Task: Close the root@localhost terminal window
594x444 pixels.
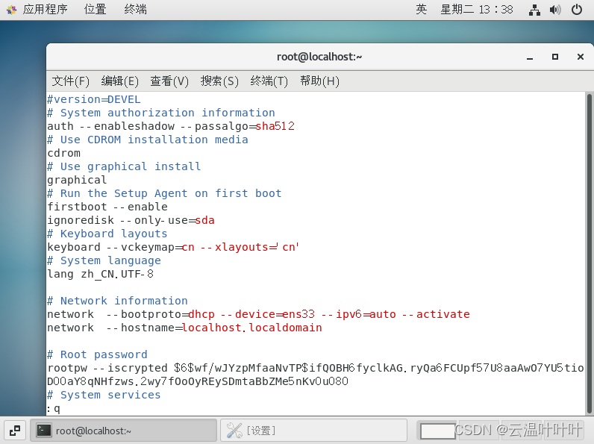Action: pyautogui.click(x=581, y=57)
